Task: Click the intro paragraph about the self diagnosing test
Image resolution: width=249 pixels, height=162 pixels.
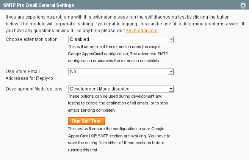Action: pyautogui.click(x=125, y=23)
